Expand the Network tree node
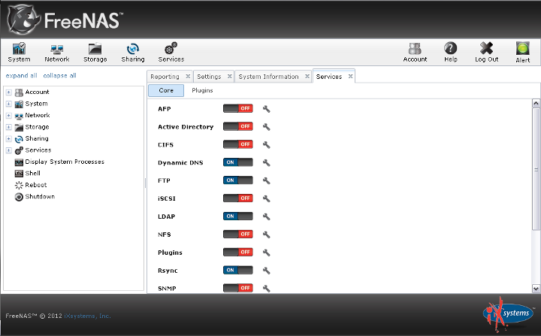541x336 pixels. pos(9,116)
